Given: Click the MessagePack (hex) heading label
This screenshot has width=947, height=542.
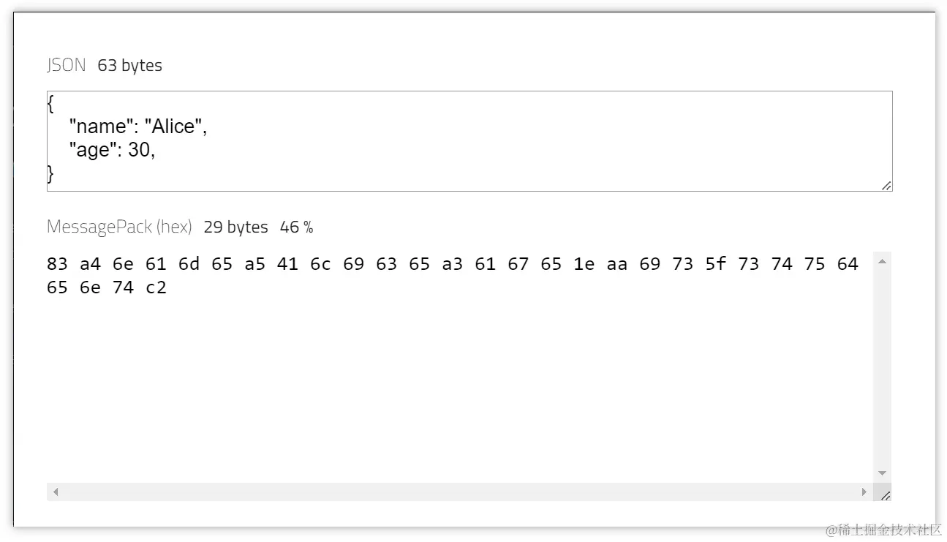Looking at the screenshot, I should [118, 227].
